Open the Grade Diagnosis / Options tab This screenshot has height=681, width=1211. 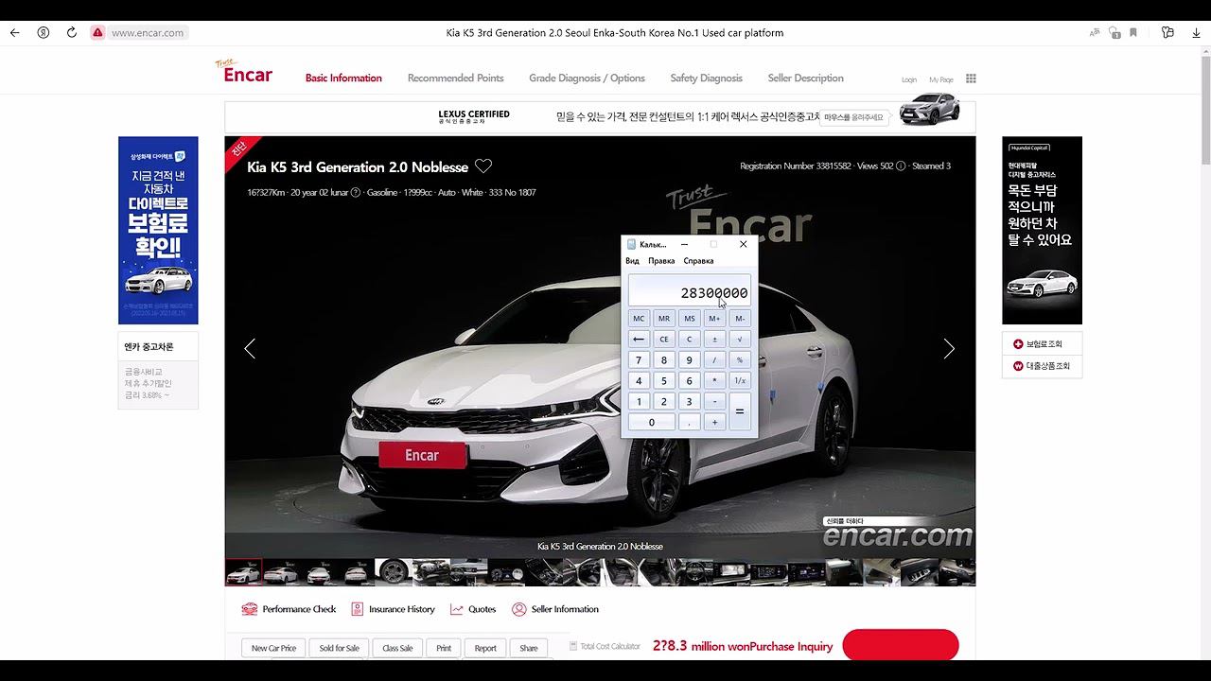(587, 79)
